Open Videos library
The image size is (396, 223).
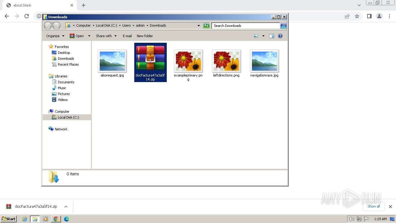coord(62,100)
